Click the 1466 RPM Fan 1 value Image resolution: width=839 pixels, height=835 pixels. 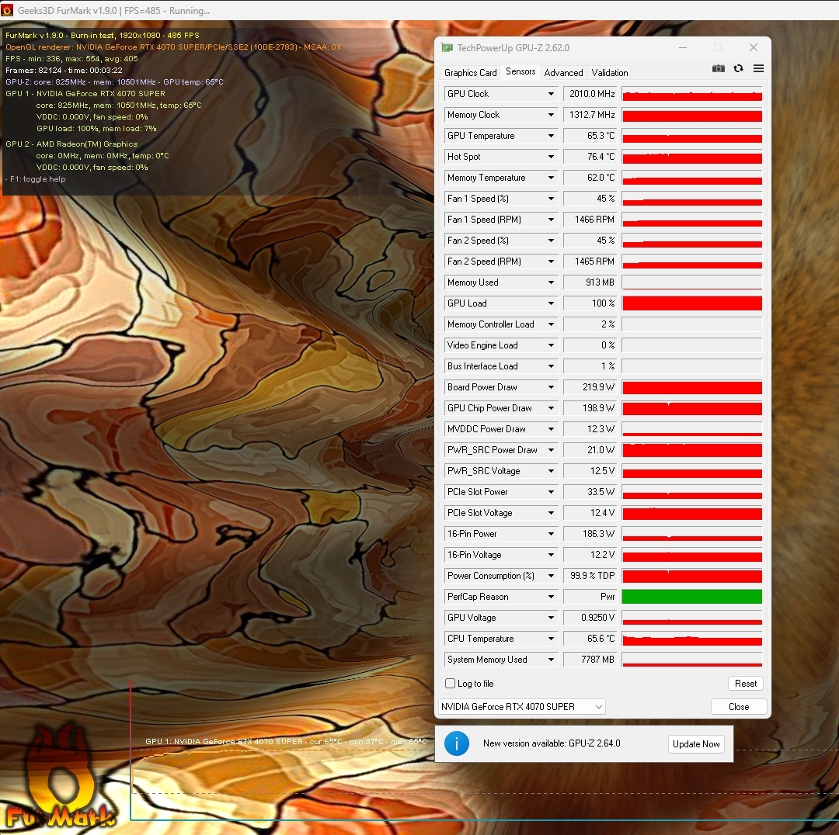(x=590, y=220)
